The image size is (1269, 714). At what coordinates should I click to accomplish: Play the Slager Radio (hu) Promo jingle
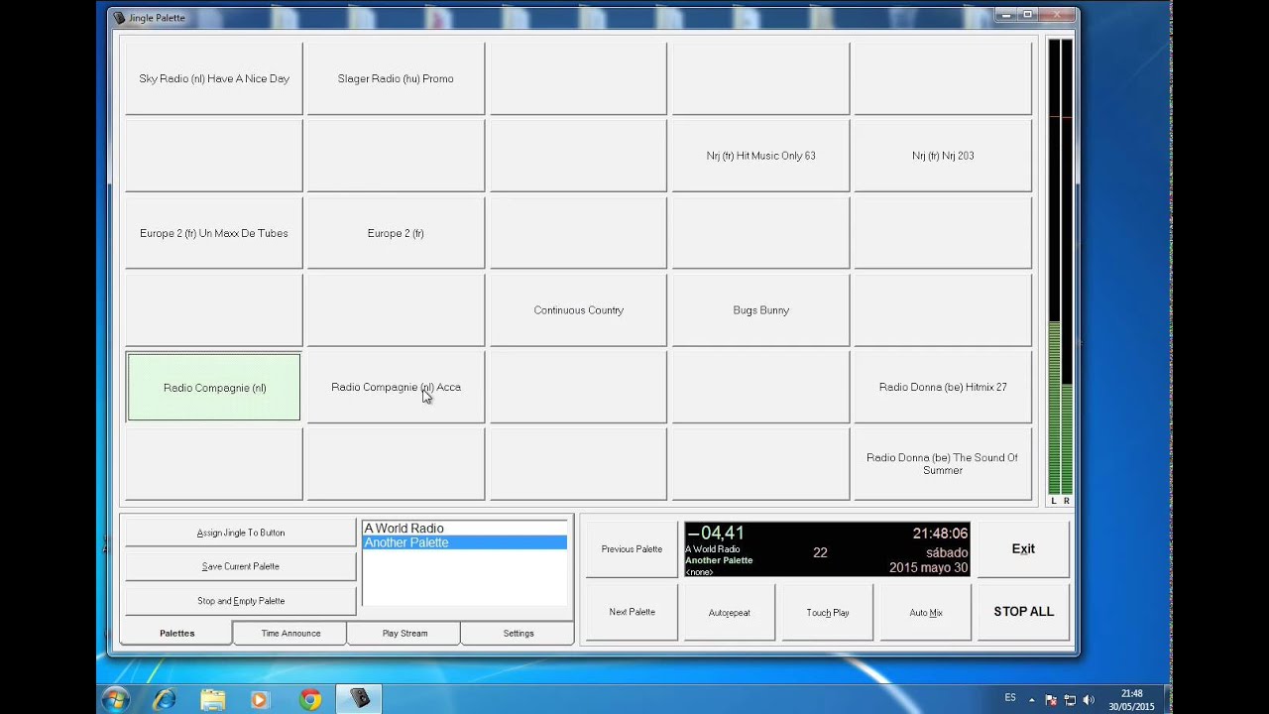tap(396, 78)
